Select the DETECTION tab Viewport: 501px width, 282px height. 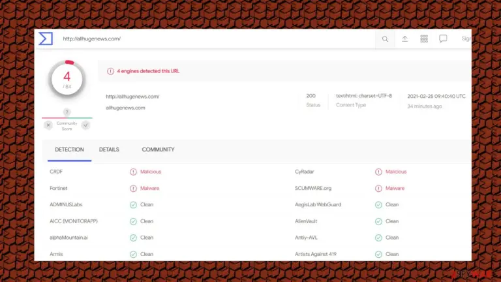pos(69,149)
